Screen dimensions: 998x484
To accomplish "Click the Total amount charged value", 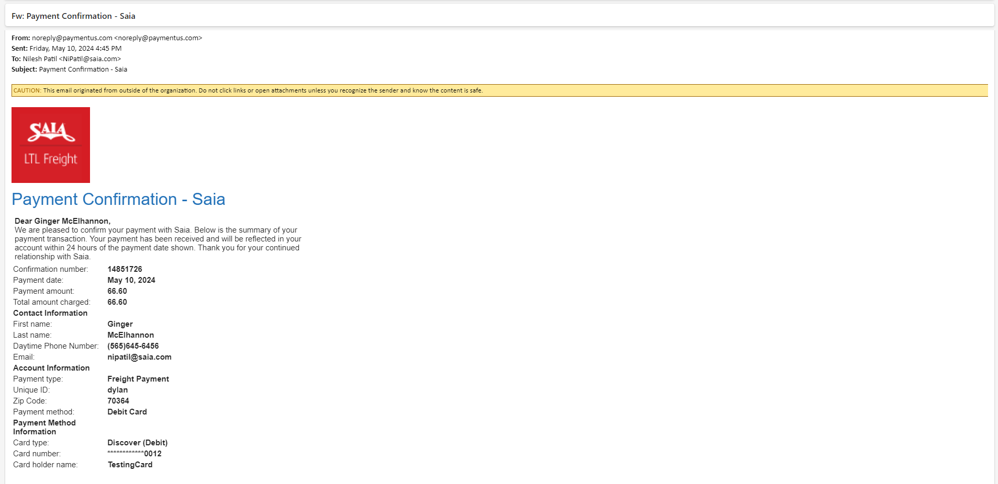I will tap(117, 302).
